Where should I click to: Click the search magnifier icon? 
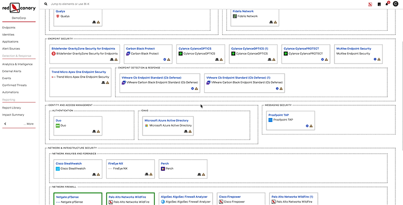coord(46,4)
